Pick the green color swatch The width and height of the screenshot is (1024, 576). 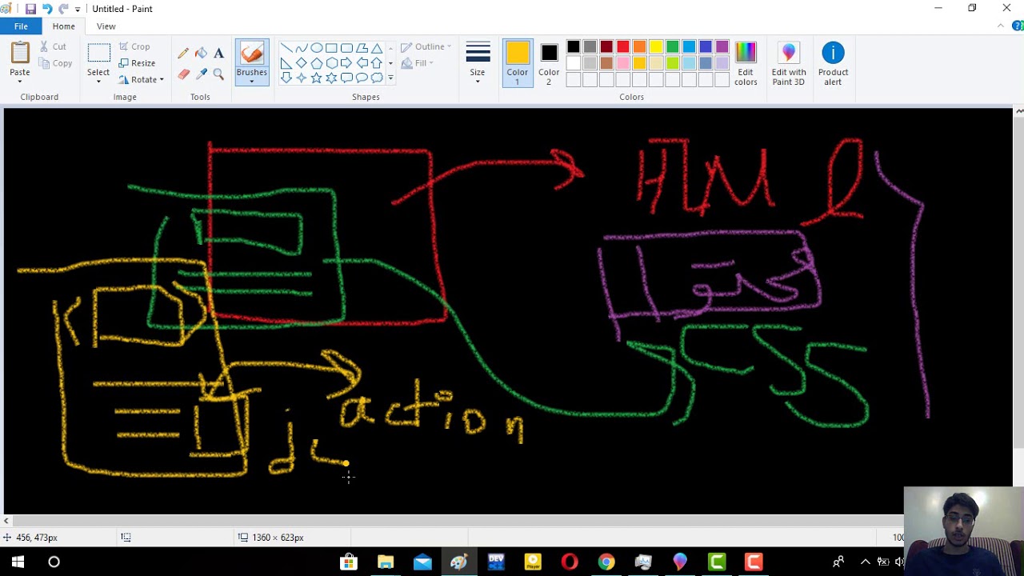point(673,47)
